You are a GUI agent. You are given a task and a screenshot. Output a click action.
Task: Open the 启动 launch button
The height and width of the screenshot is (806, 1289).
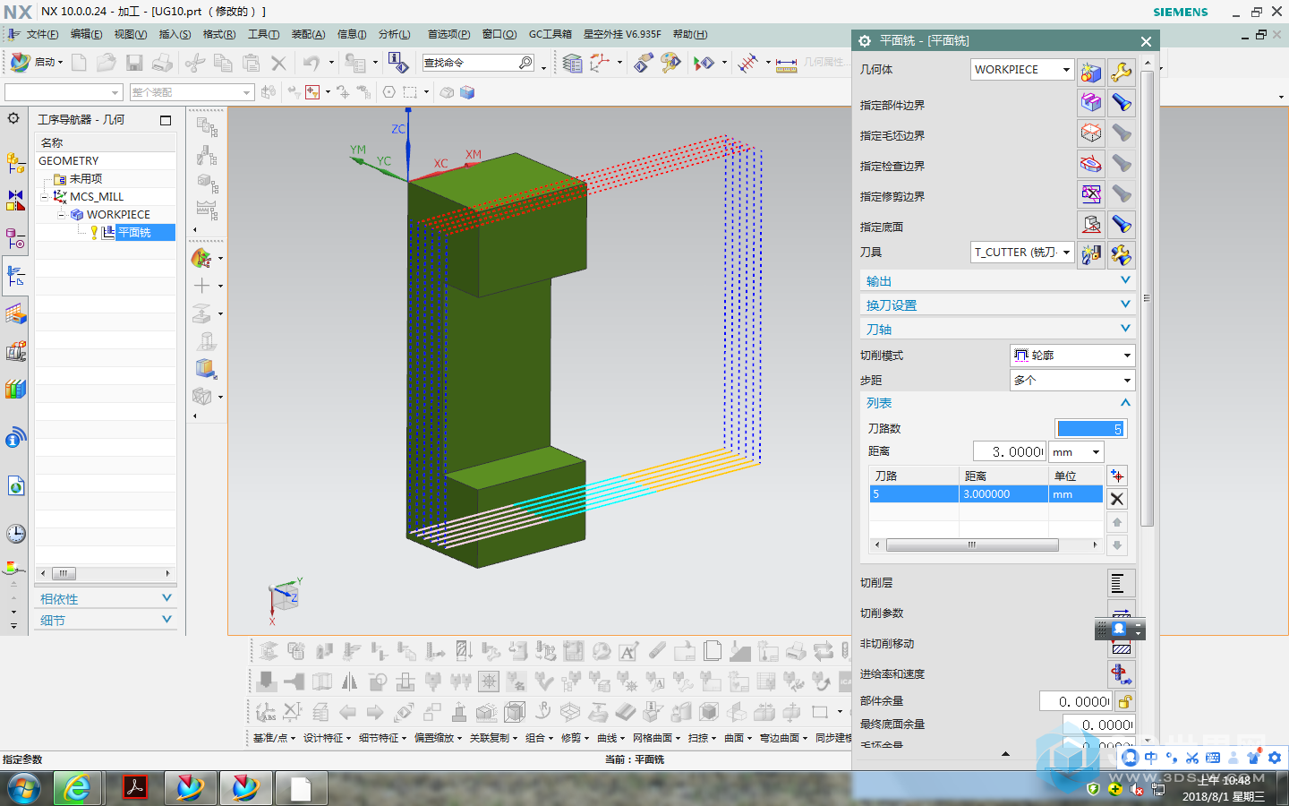37,62
